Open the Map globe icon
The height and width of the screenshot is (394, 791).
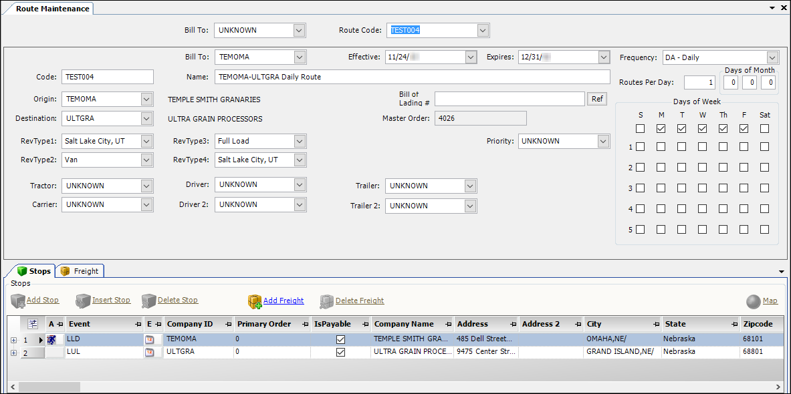[x=753, y=302]
